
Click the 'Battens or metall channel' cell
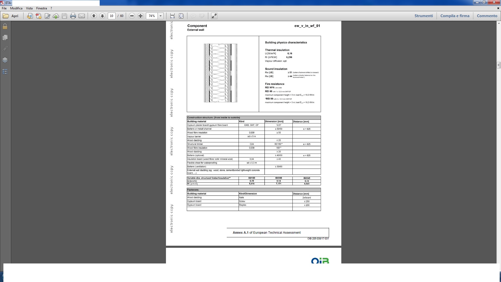coord(213,129)
